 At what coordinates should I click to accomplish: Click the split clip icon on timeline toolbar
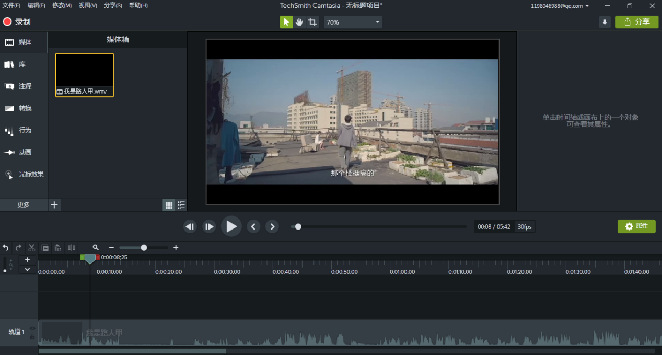(72, 248)
